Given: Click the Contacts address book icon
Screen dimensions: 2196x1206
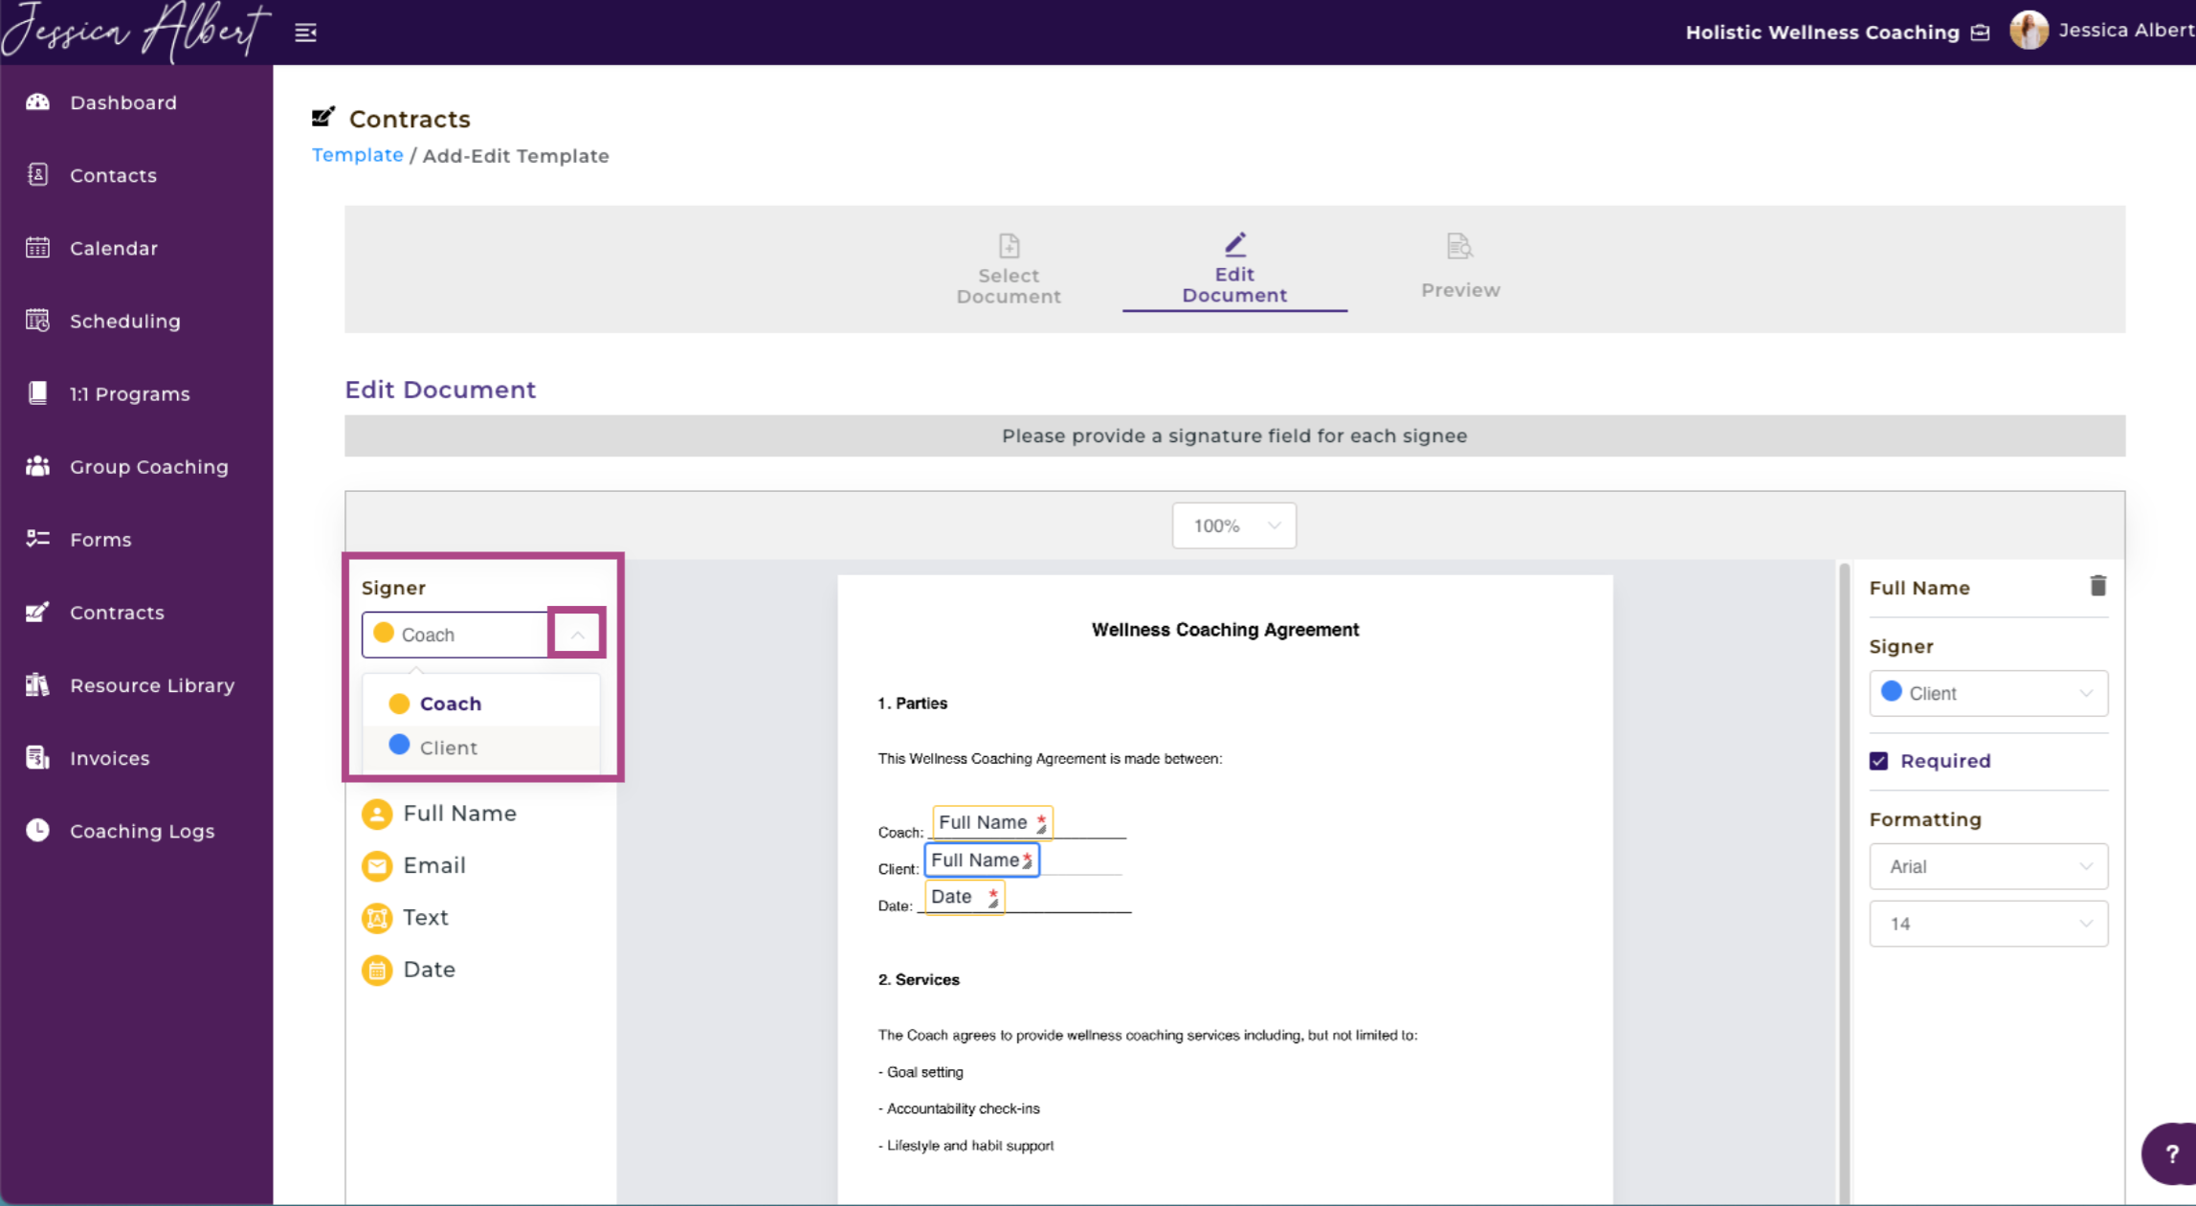Looking at the screenshot, I should [x=37, y=174].
